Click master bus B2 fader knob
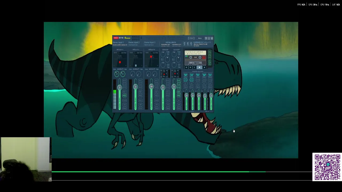The width and height of the screenshot is (342, 192). click(x=211, y=96)
